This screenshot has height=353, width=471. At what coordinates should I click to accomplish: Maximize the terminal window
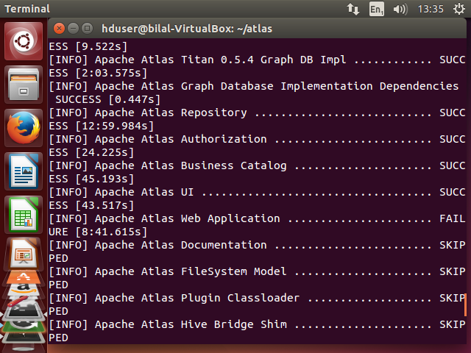[x=87, y=29]
